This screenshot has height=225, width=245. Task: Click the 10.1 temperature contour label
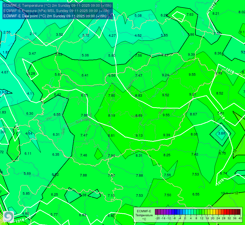pyautogui.click(x=224, y=193)
